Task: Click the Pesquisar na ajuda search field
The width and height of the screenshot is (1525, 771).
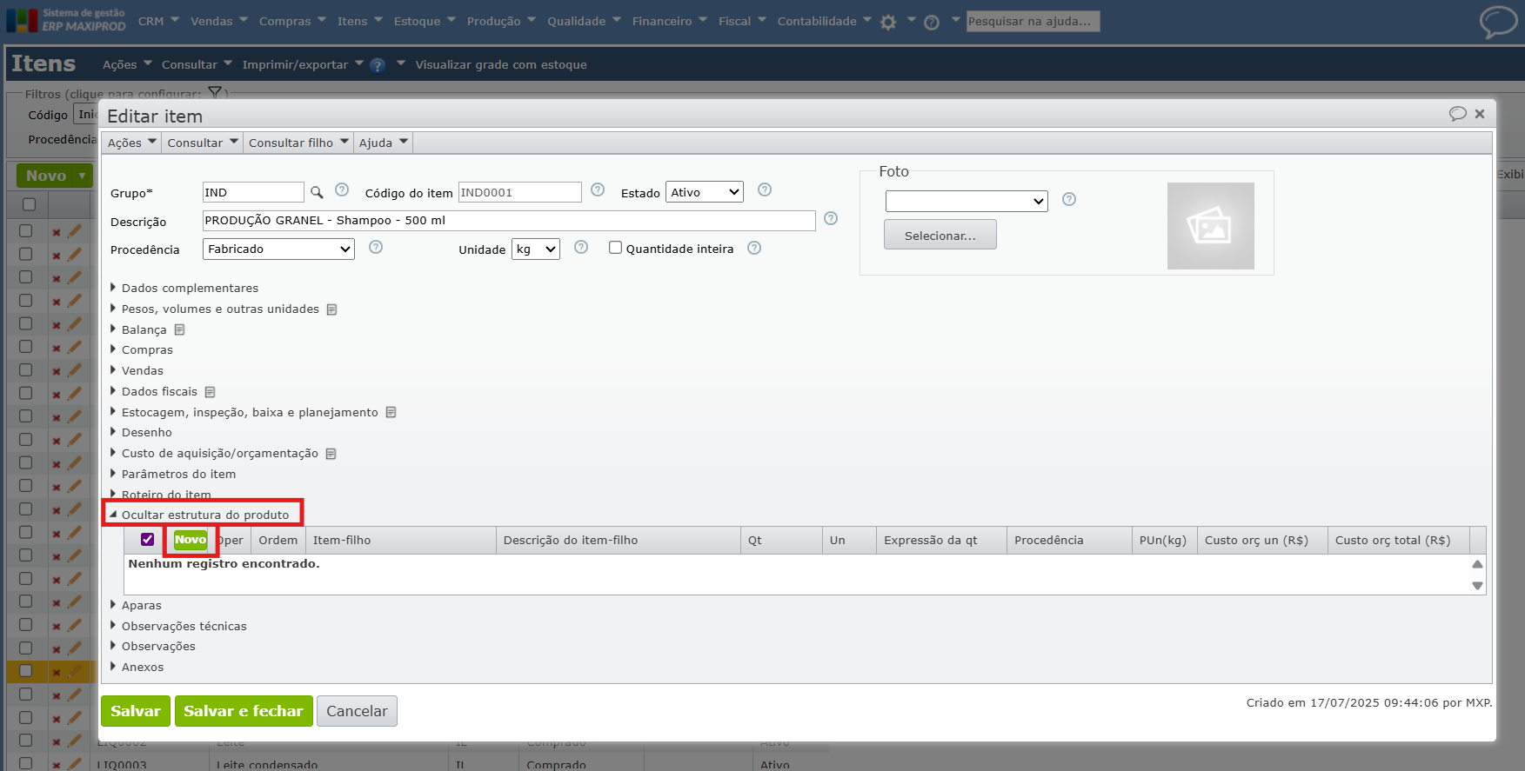Action: [1033, 21]
